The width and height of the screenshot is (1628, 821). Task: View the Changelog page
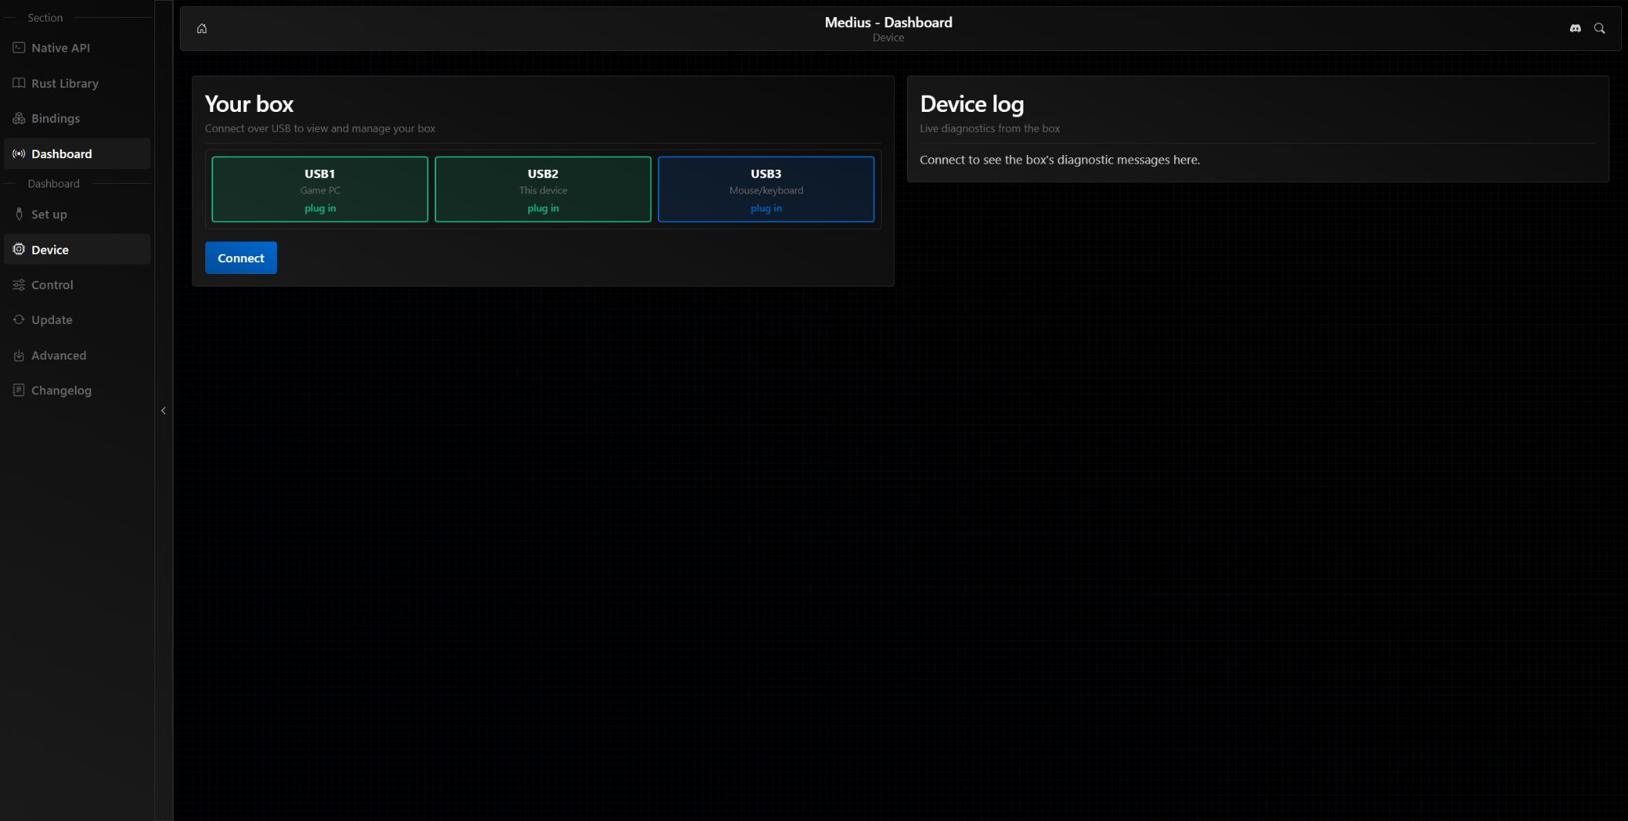pyautogui.click(x=77, y=390)
